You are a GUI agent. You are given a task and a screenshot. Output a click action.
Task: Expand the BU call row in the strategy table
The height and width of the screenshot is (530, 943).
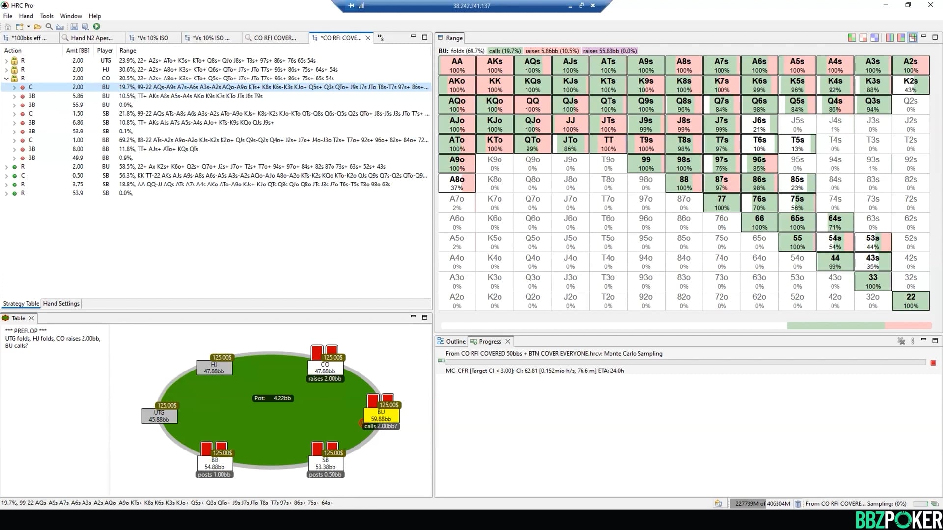[14, 87]
